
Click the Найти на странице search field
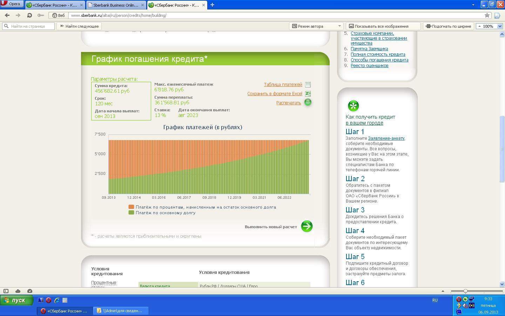point(28,26)
